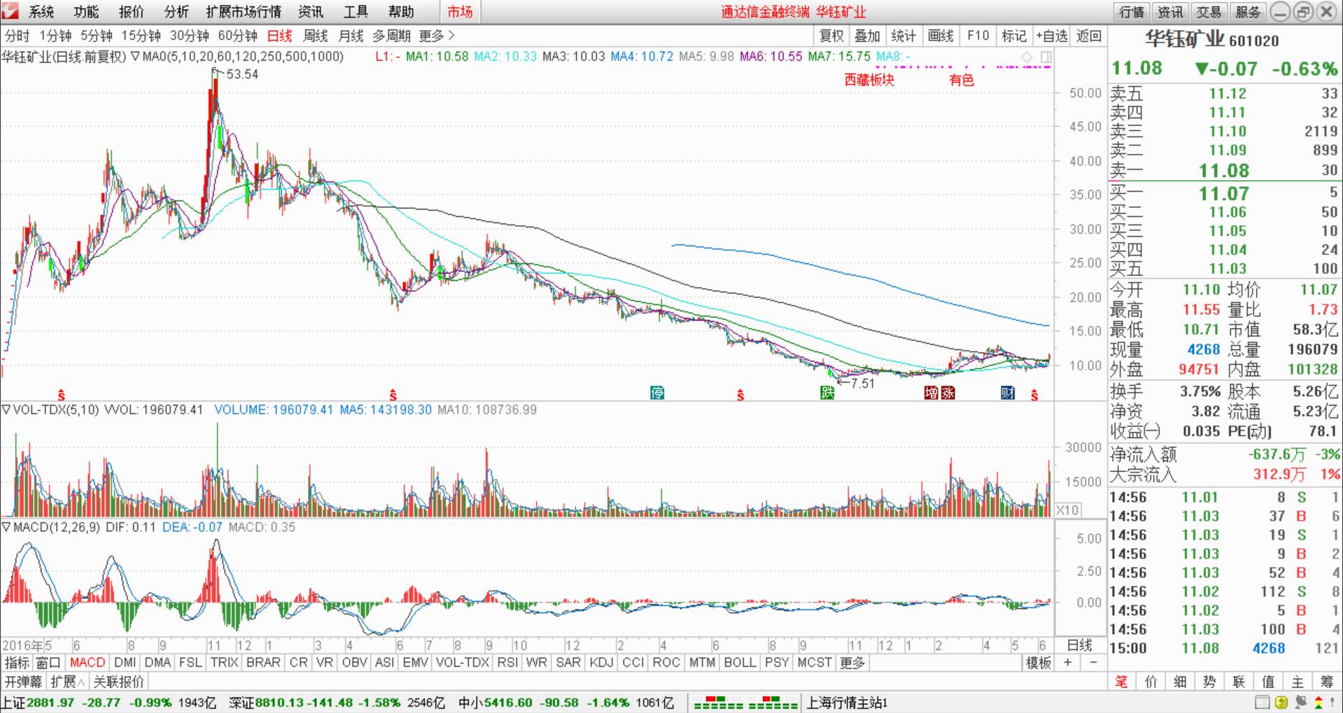This screenshot has height=713, width=1343.
Task: Open the 系统 menu
Action: click(41, 12)
